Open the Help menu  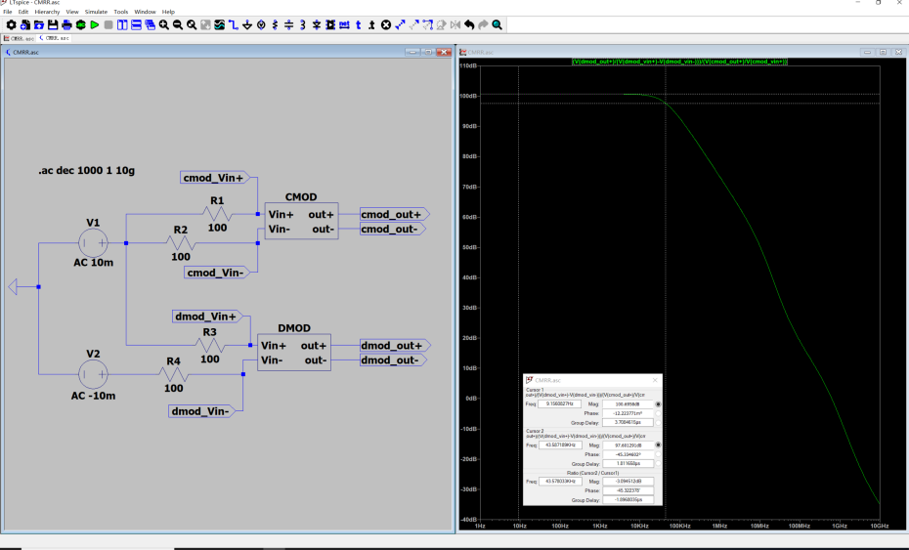click(168, 12)
